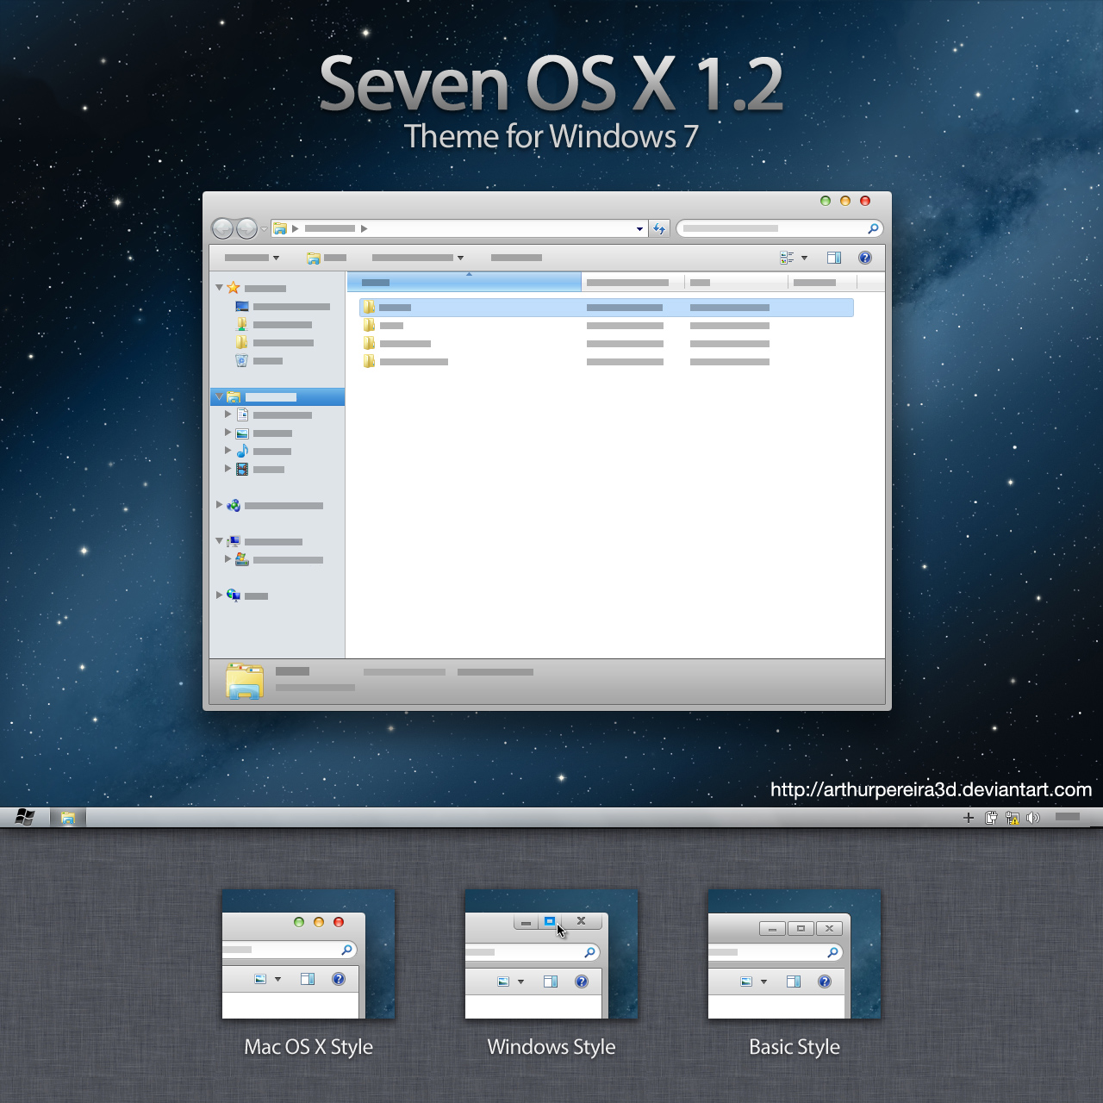Open the Music library note icon
Viewport: 1103px width, 1103px height.
242,451
